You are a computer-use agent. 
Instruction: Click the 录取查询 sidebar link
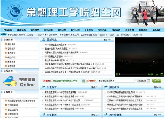11,44
